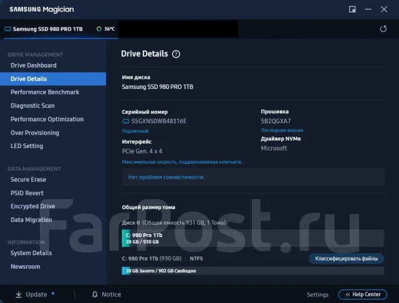Click the Максимальная скорость link
Viewport: 399px width, 303px height.
(x=183, y=162)
